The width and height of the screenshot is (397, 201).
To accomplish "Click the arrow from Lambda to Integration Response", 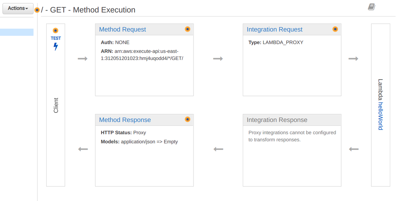I will (x=354, y=149).
